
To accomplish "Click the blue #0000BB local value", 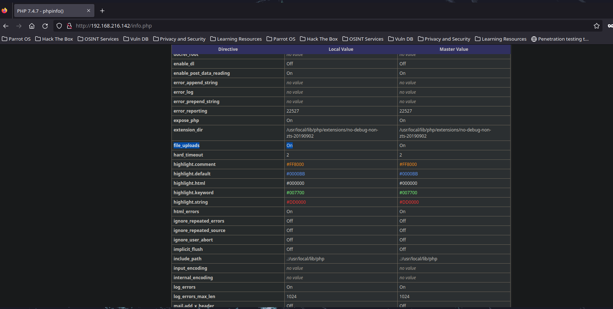I will [x=296, y=174].
